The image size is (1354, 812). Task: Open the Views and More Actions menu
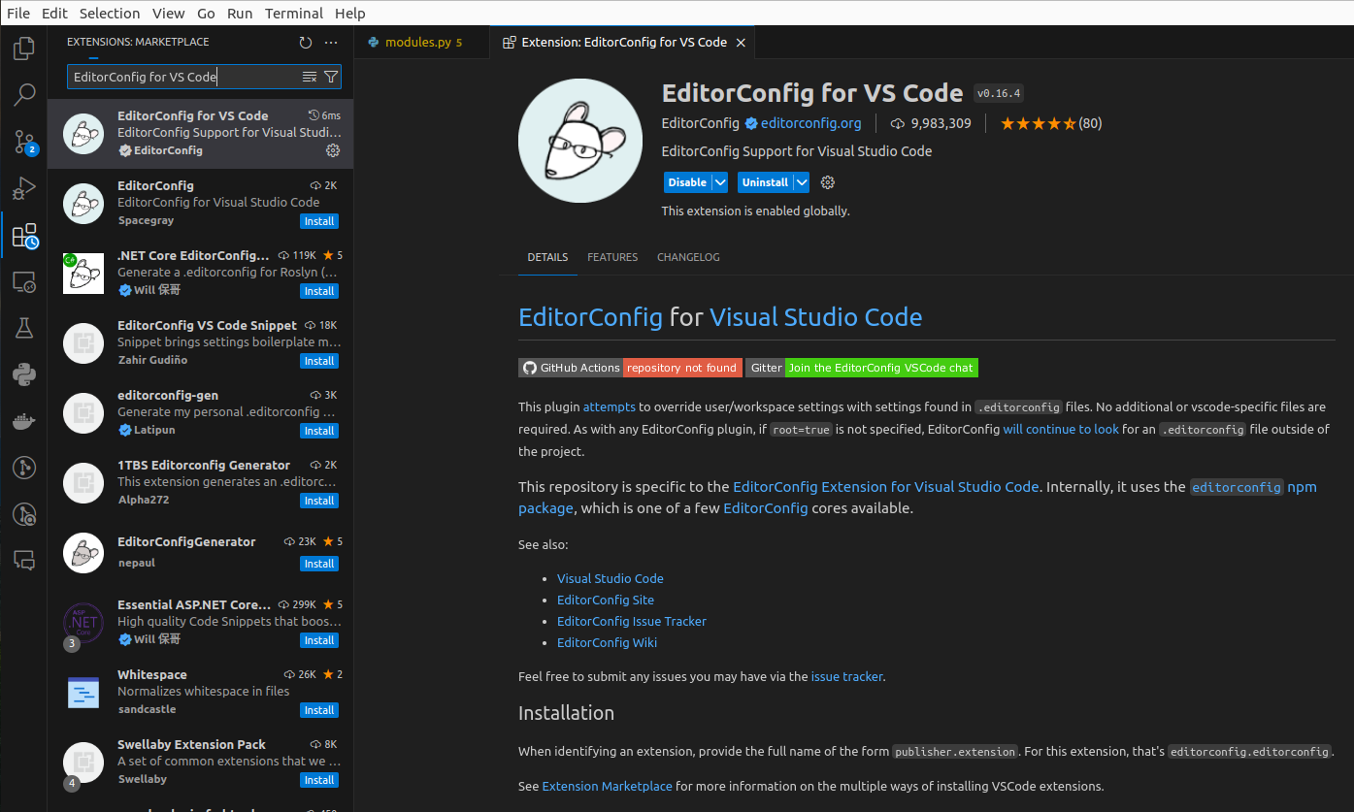tap(330, 42)
